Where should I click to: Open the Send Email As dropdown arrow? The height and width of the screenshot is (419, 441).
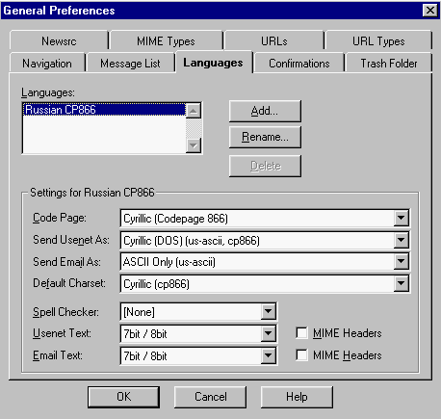tap(401, 262)
